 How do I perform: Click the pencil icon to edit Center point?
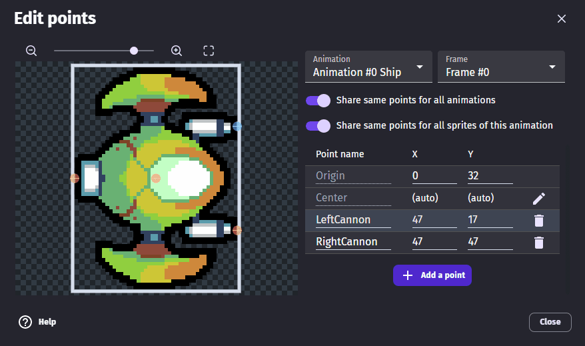[539, 198]
